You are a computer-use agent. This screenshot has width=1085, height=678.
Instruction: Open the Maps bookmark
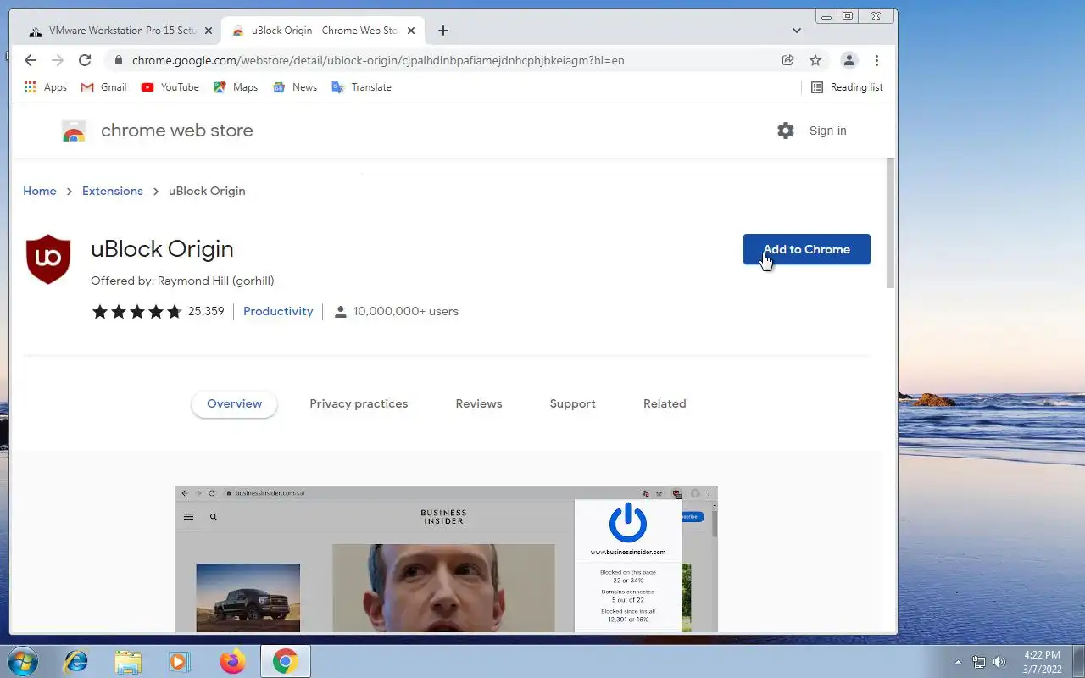(236, 87)
